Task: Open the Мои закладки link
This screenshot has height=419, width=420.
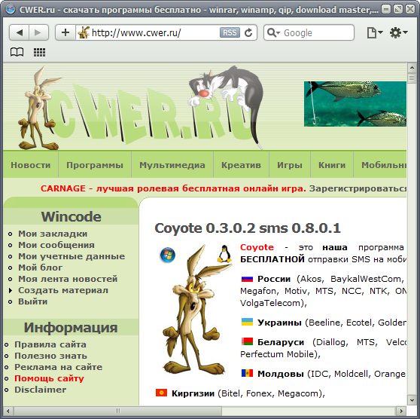Action: [x=53, y=234]
